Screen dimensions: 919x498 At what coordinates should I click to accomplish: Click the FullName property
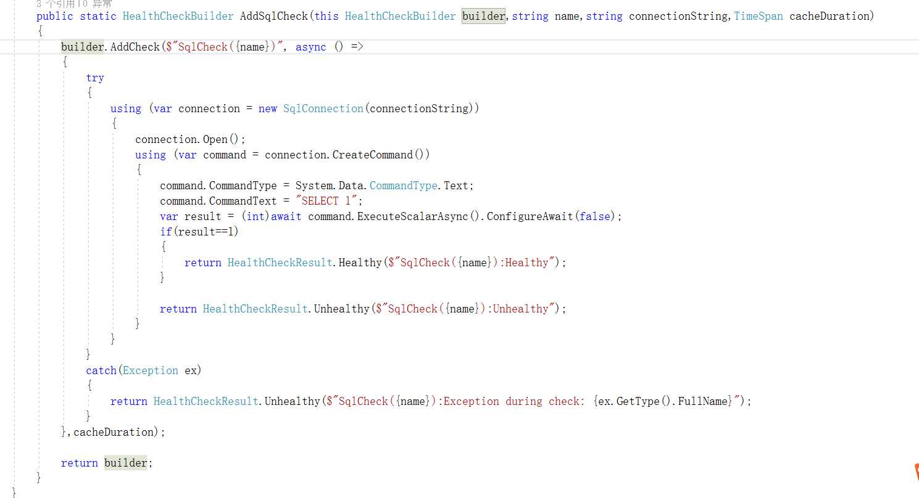tap(703, 401)
